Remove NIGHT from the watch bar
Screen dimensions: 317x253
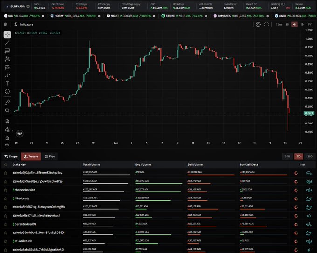(x=154, y=16)
